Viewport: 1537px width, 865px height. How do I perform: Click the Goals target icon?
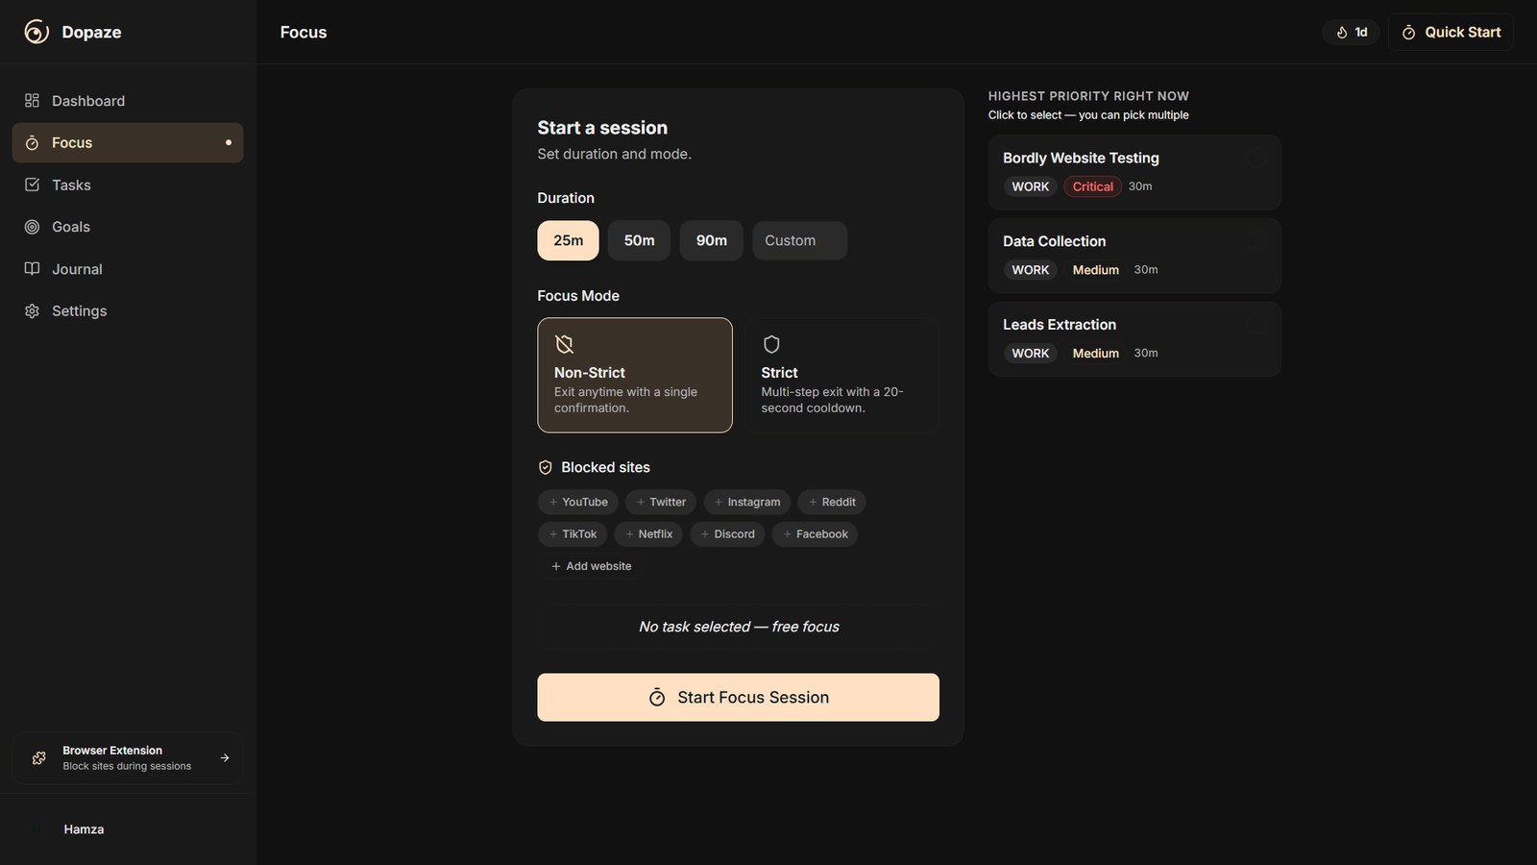click(x=32, y=227)
